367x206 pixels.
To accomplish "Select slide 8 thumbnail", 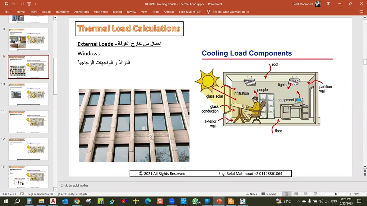I will point(28,39).
